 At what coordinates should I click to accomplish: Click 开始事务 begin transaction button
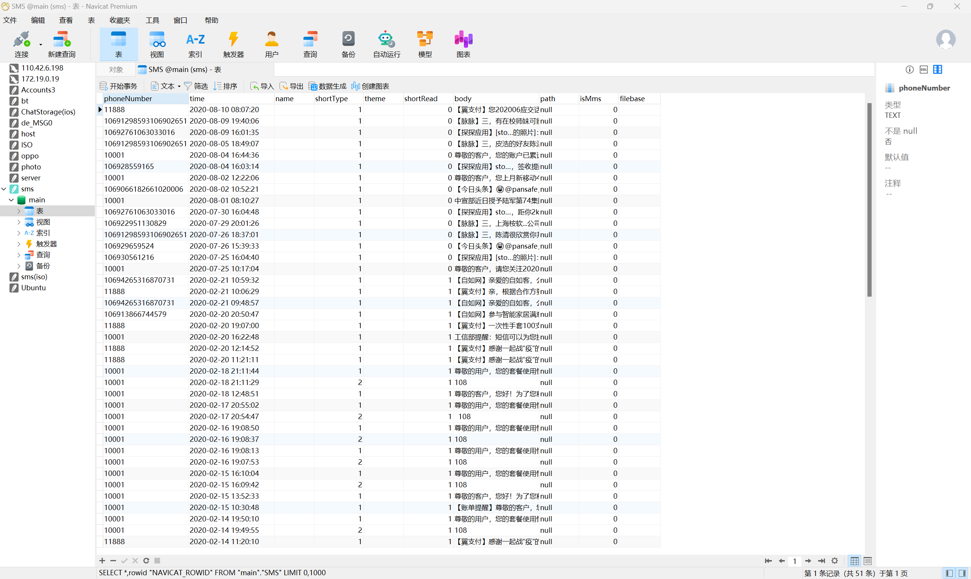pos(119,86)
